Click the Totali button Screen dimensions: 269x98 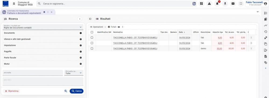tap(112, 27)
